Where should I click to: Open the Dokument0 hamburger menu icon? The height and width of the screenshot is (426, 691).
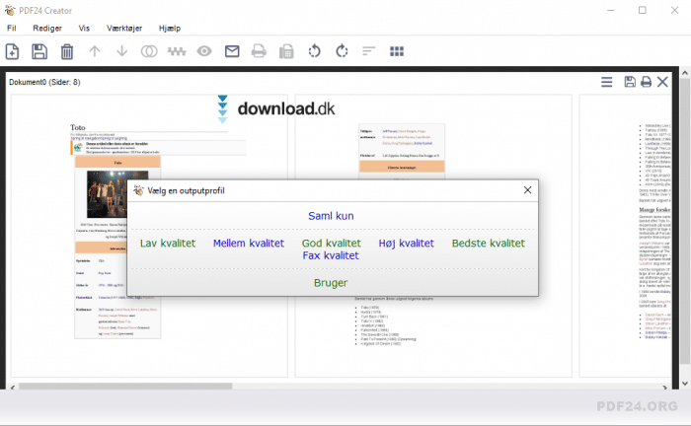pyautogui.click(x=607, y=82)
